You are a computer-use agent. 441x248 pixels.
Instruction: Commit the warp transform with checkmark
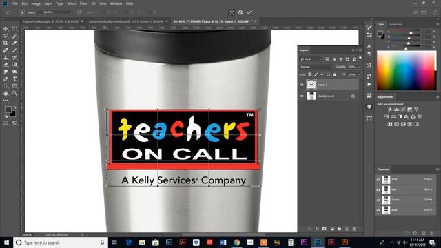click(249, 12)
